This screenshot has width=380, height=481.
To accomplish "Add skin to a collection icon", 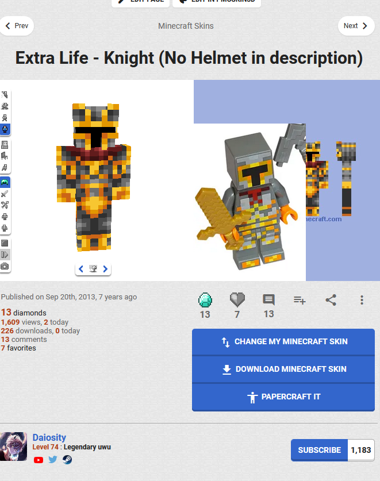I will 300,300.
